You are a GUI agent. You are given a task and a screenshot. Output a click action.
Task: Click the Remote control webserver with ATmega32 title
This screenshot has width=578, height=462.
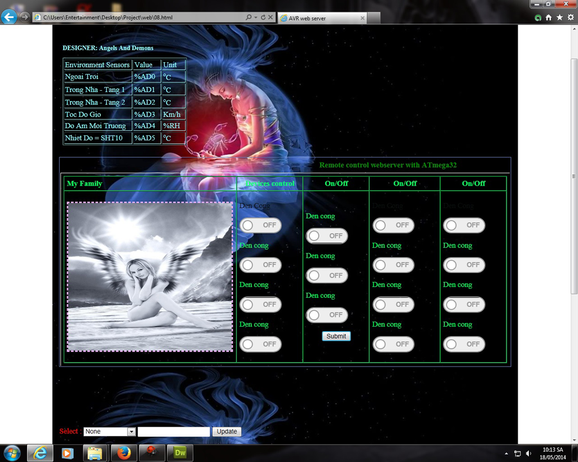click(x=388, y=165)
